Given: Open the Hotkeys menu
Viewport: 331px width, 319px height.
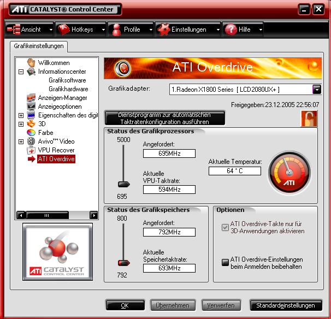Looking at the screenshot, I should 81,29.
